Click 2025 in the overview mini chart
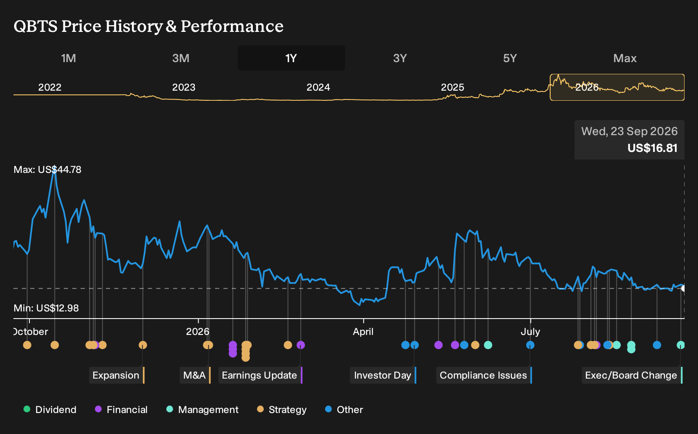 (452, 87)
